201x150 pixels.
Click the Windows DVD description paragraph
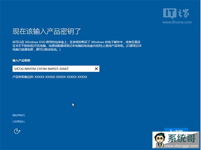(x=77, y=46)
